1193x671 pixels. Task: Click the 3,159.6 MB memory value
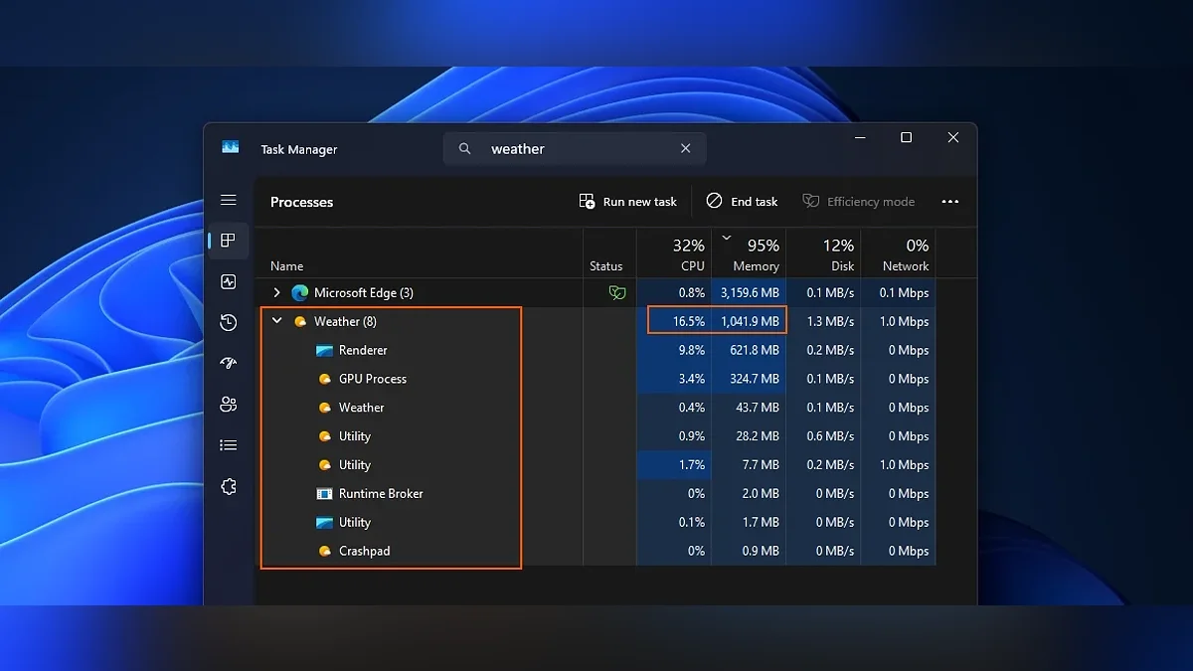pyautogui.click(x=750, y=292)
